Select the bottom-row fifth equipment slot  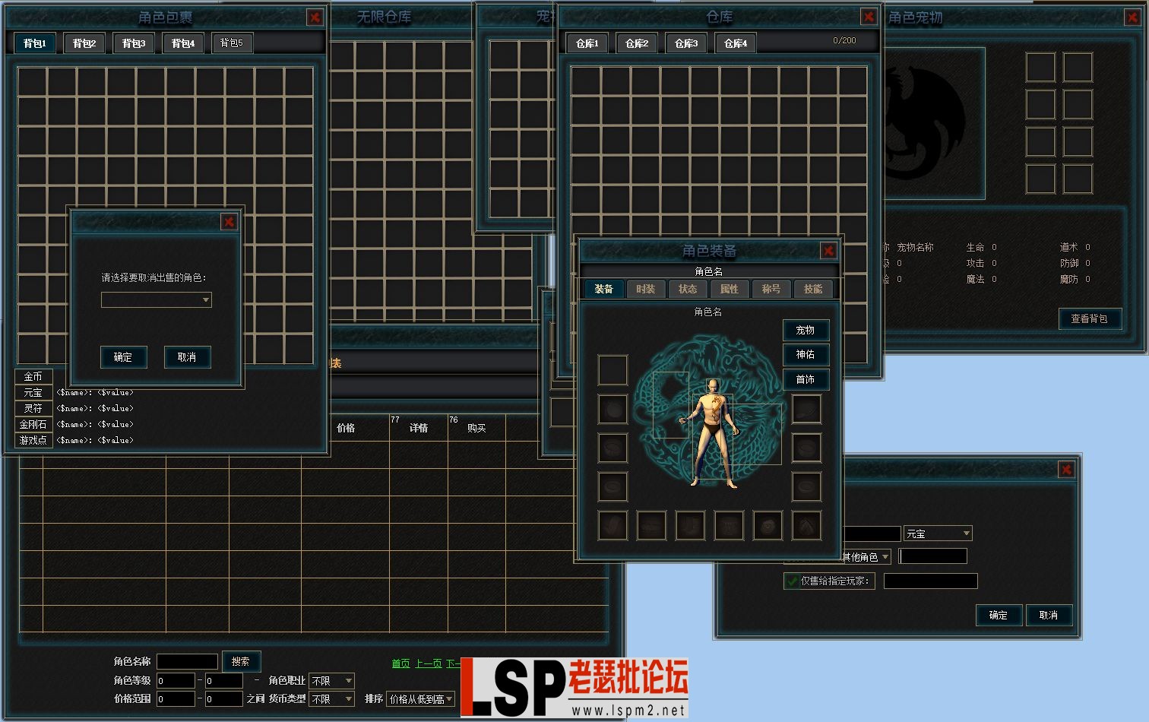coord(768,525)
